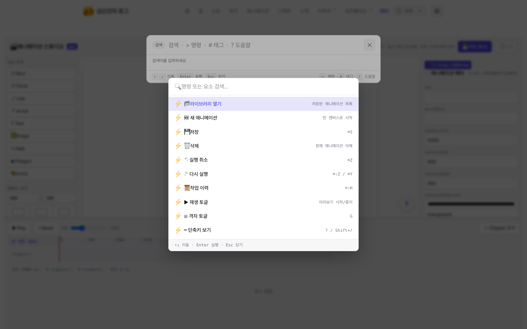
Task: Select the Circle shape tool in the left panel
Action: tap(41, 86)
